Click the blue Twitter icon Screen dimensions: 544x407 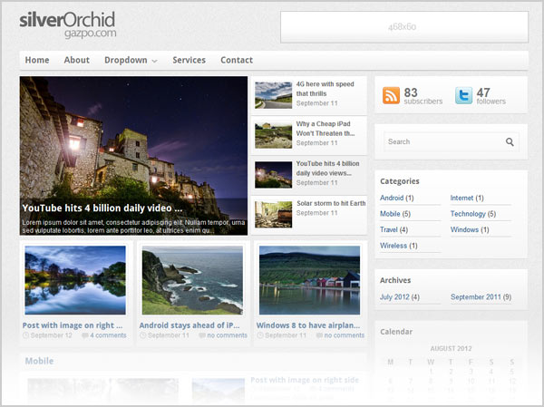click(463, 95)
